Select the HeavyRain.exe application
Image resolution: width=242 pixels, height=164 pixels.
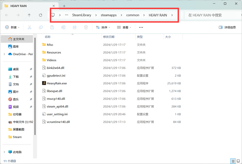[112, 83]
